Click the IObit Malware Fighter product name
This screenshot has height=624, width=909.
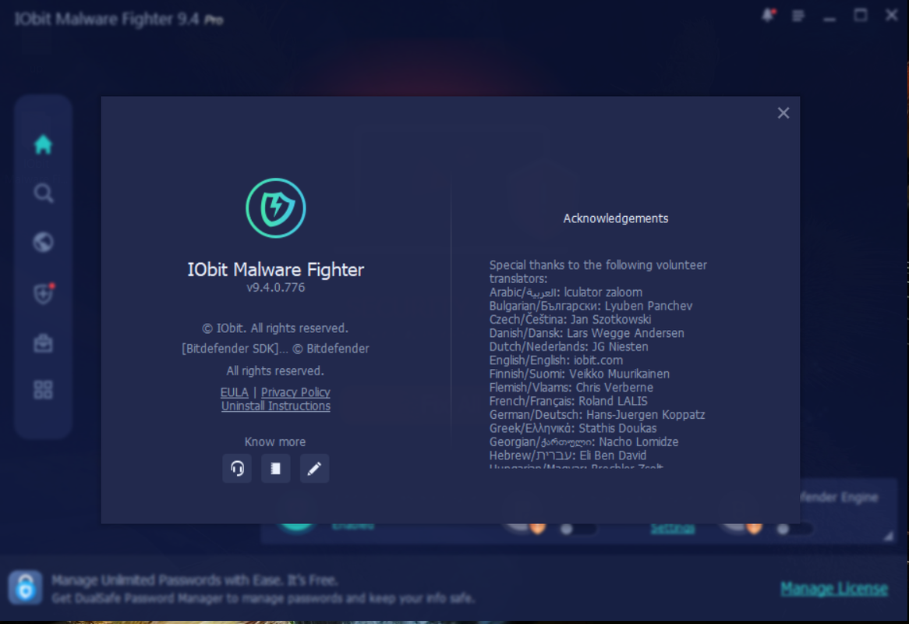(x=276, y=270)
